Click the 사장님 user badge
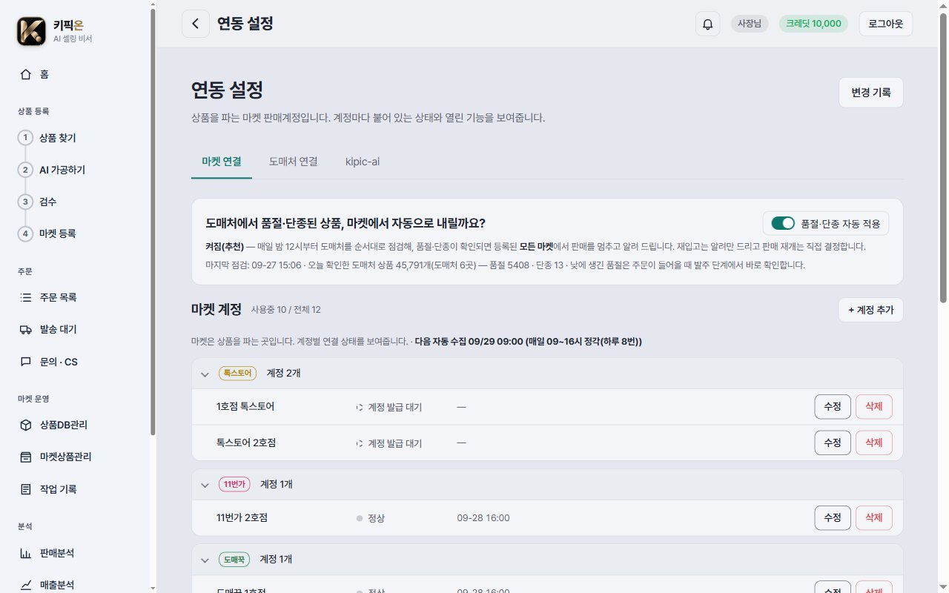Image resolution: width=949 pixels, height=593 pixels. 750,24
